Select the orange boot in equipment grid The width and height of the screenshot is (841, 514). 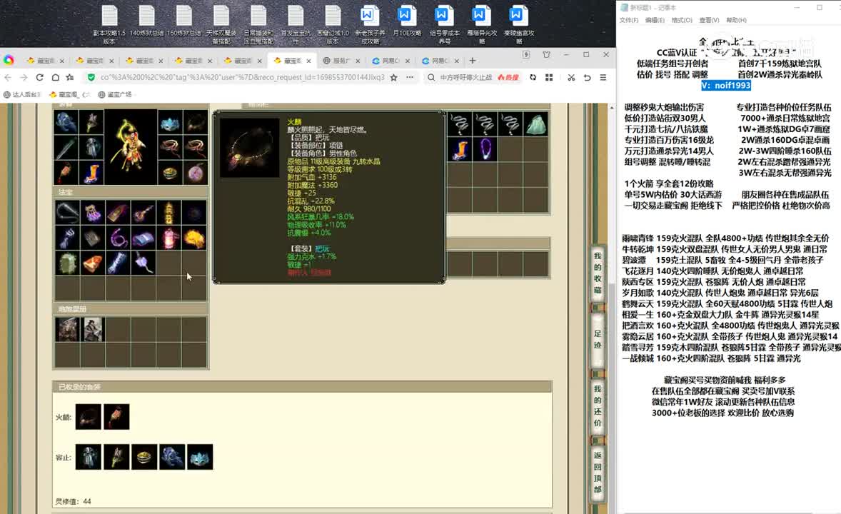(x=92, y=173)
